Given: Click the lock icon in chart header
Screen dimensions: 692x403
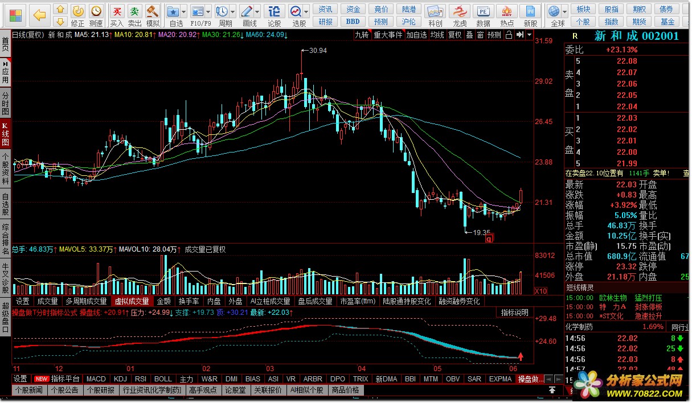Looking at the screenshot, I should pos(509,35).
